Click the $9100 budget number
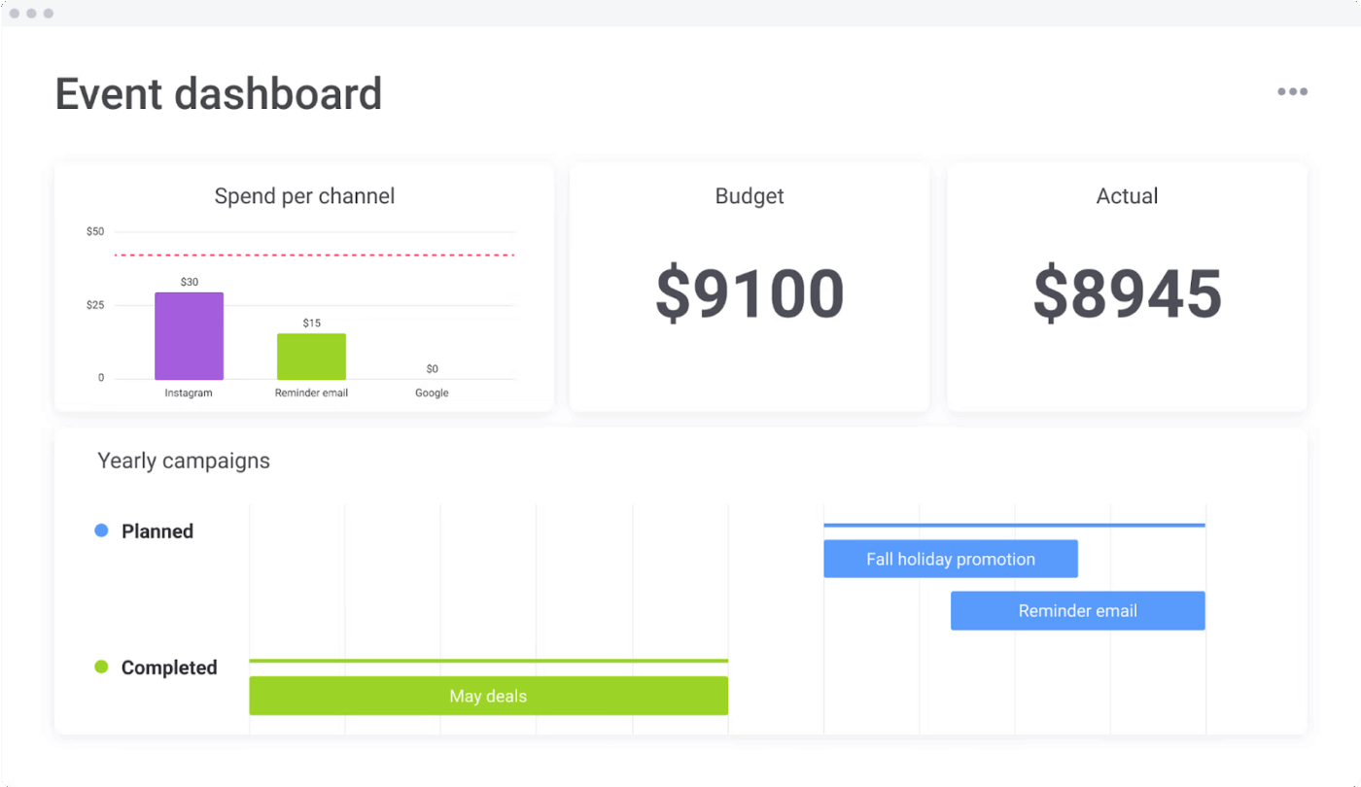1361x787 pixels. [749, 293]
